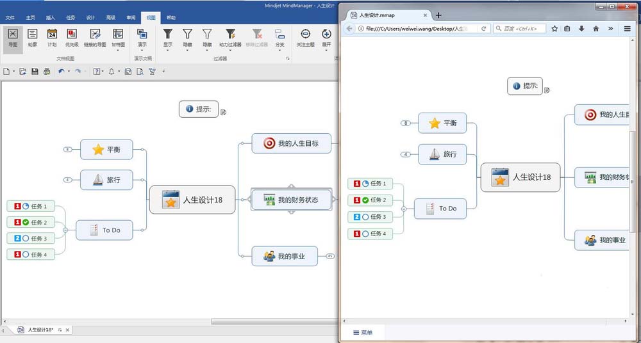Open customize quick access toolbar dropdown
Viewport: 641px width, 343px height.
[163, 72]
